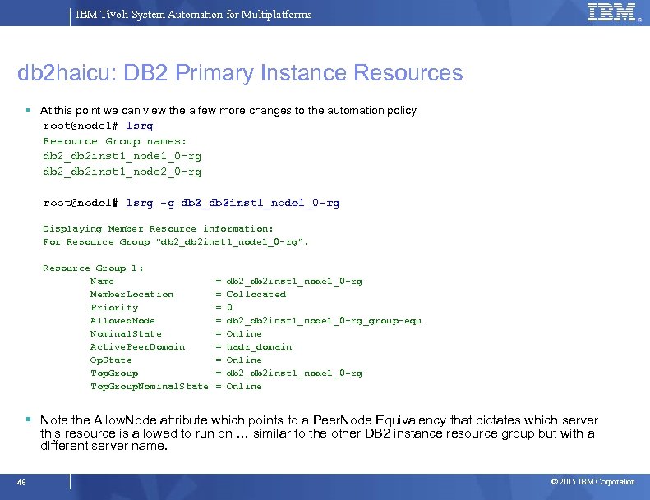
Task: Click the 'TopGroupNominalState' attribute label
Action: pyautogui.click(x=150, y=387)
